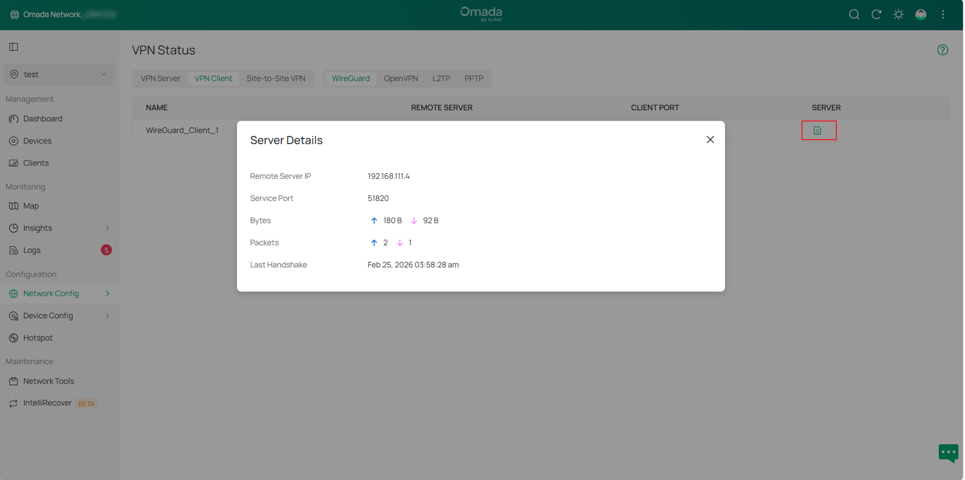
Task: Open the user account avatar menu
Action: [x=921, y=15]
